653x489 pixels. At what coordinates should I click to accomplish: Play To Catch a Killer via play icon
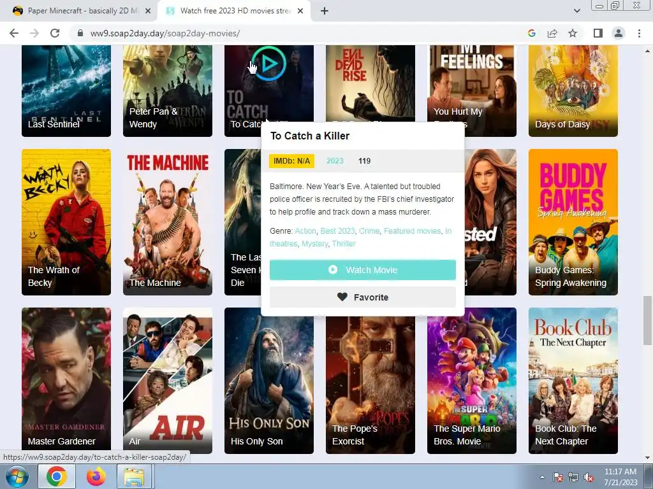click(x=269, y=64)
